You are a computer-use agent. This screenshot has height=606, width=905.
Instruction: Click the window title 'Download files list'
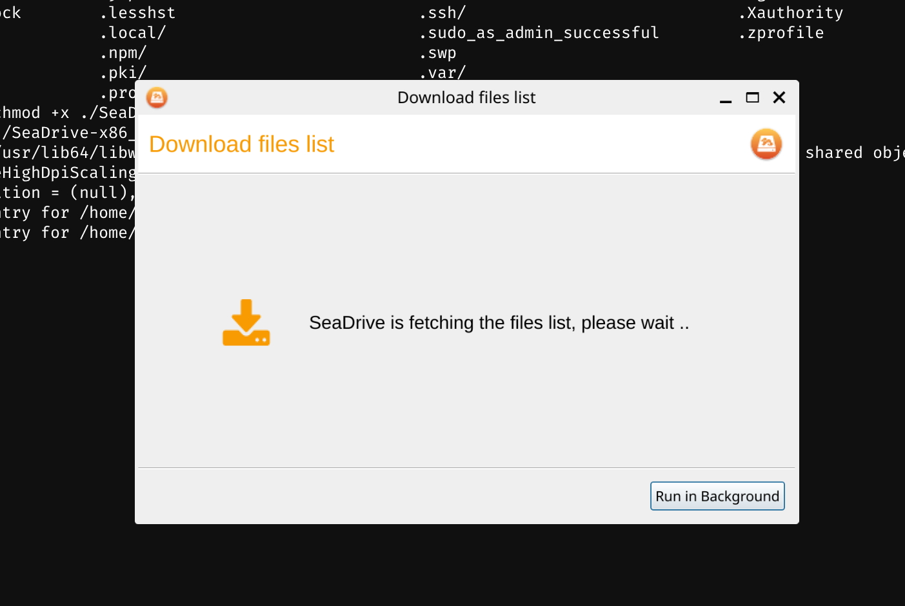point(466,97)
